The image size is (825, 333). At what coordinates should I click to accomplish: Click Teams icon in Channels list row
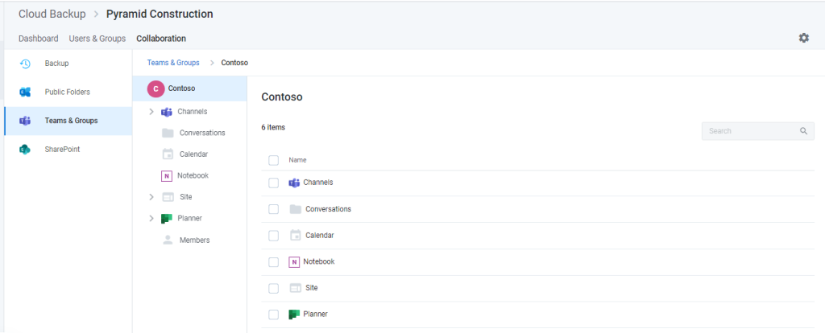pyautogui.click(x=294, y=183)
